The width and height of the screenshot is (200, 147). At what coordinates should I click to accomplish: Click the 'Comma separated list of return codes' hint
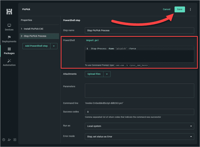(x=123, y=117)
